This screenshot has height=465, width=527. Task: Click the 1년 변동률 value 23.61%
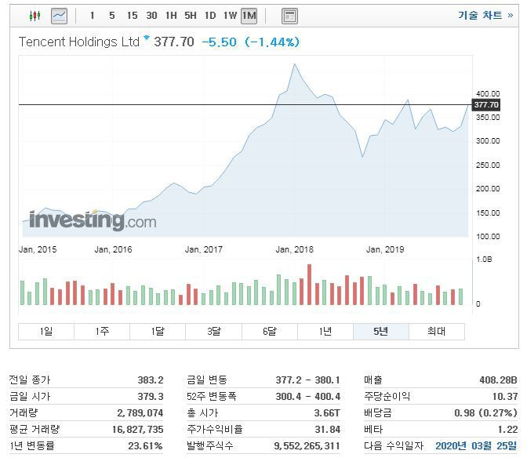pos(145,446)
